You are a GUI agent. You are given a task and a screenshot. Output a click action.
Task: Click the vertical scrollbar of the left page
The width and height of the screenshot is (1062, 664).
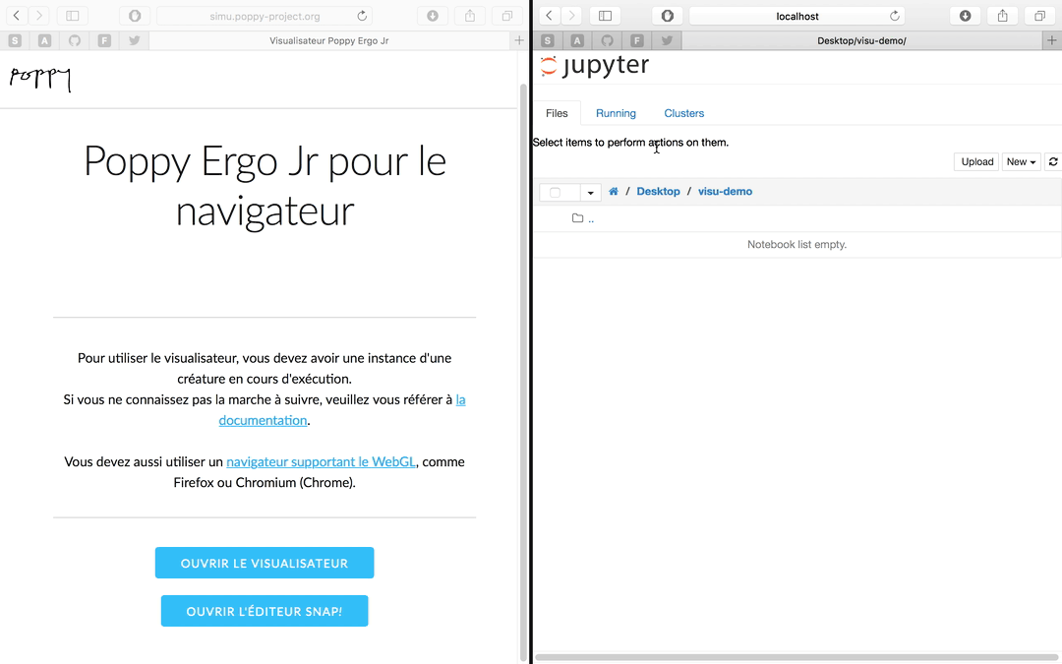point(523,371)
